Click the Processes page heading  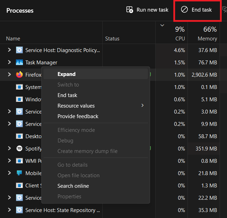click(x=20, y=11)
